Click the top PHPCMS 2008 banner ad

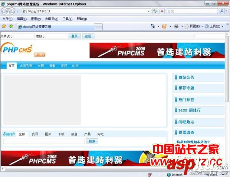pyautogui.click(x=157, y=51)
